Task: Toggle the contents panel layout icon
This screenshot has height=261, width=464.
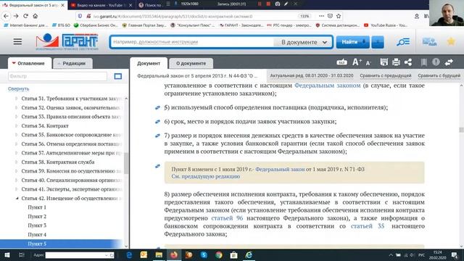Action: [x=117, y=76]
